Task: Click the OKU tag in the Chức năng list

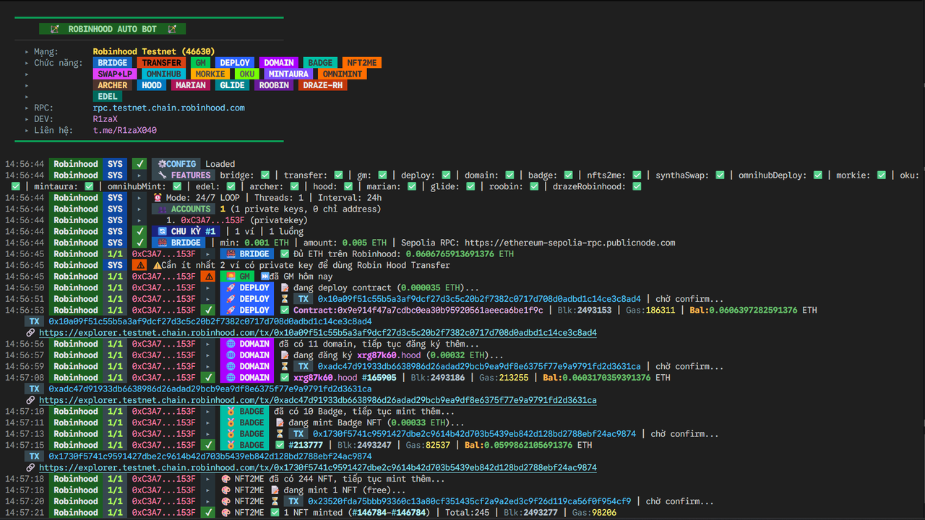Action: pyautogui.click(x=246, y=74)
